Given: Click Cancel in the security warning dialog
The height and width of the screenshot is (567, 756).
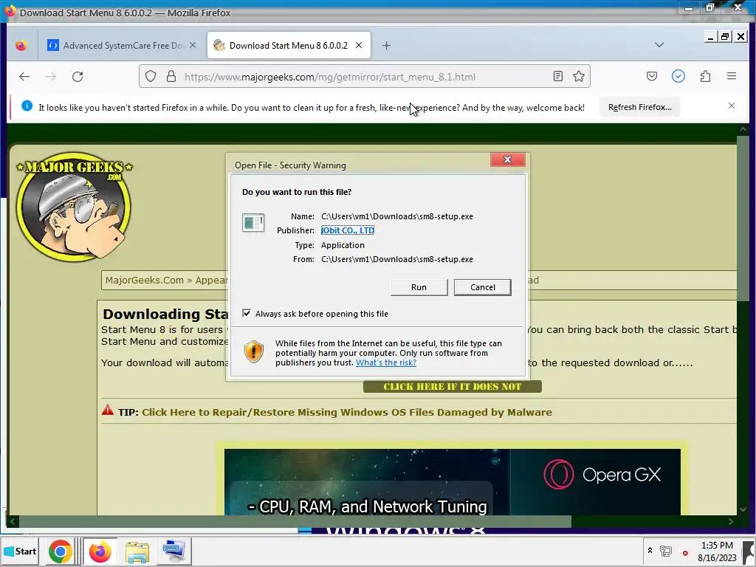Looking at the screenshot, I should click(x=482, y=287).
